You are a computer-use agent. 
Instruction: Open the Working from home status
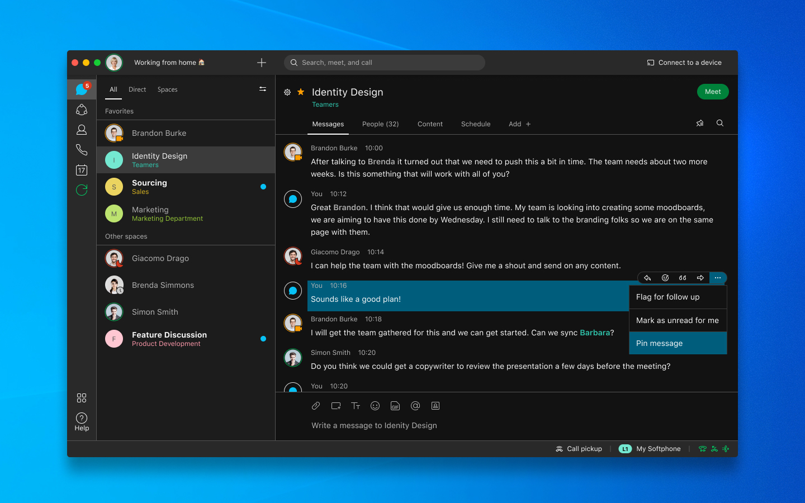[x=169, y=63]
